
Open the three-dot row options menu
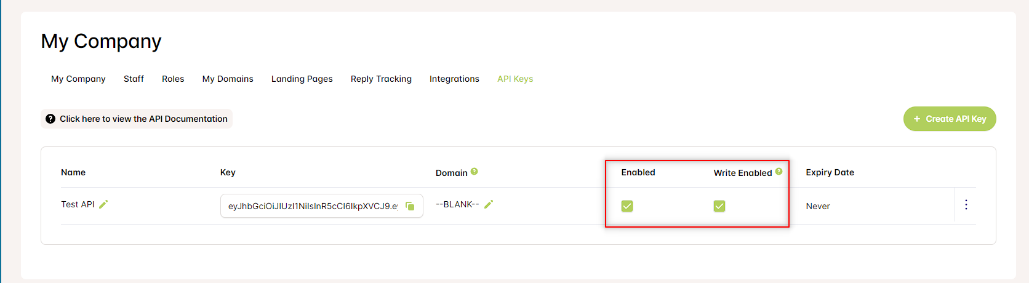pos(966,205)
